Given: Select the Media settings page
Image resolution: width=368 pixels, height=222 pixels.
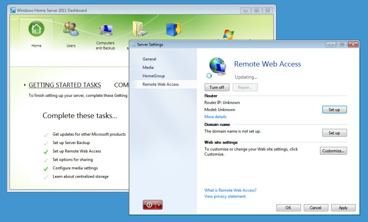Looking at the screenshot, I should pyautogui.click(x=148, y=67).
